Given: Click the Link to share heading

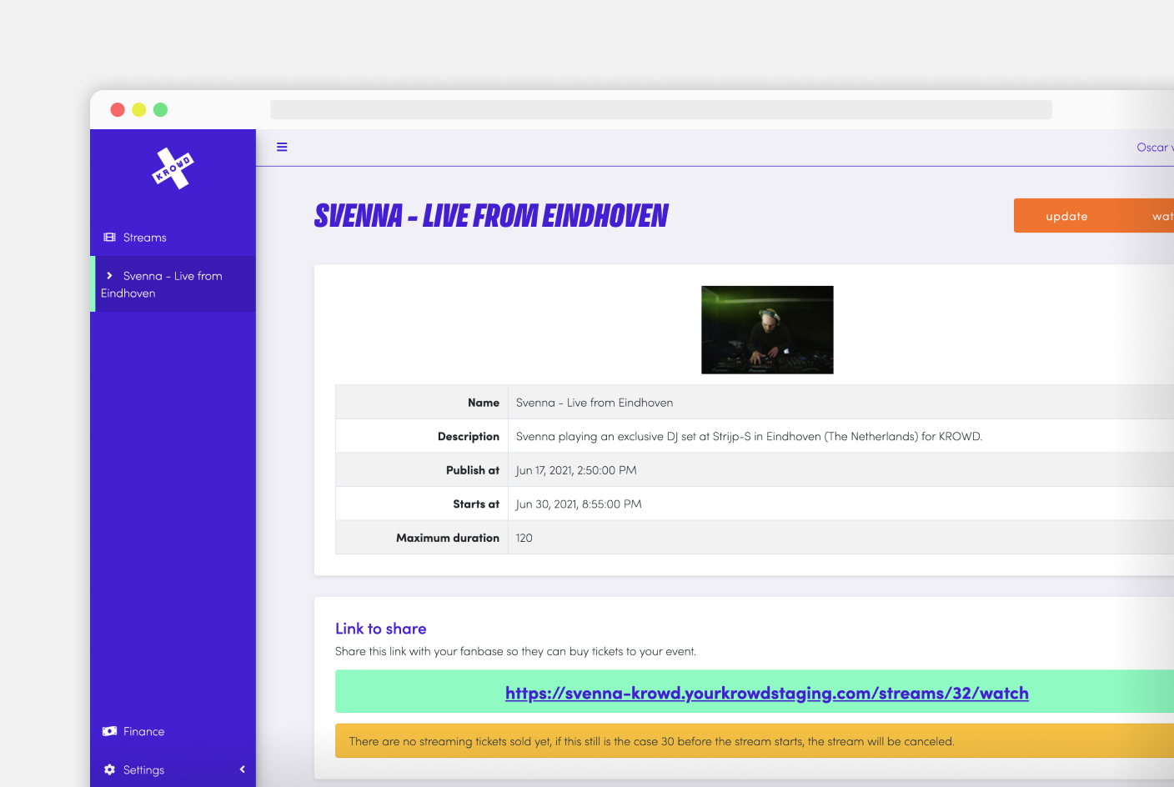Looking at the screenshot, I should [381, 629].
